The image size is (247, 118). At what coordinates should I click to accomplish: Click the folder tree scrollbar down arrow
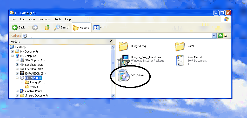tap(113, 95)
